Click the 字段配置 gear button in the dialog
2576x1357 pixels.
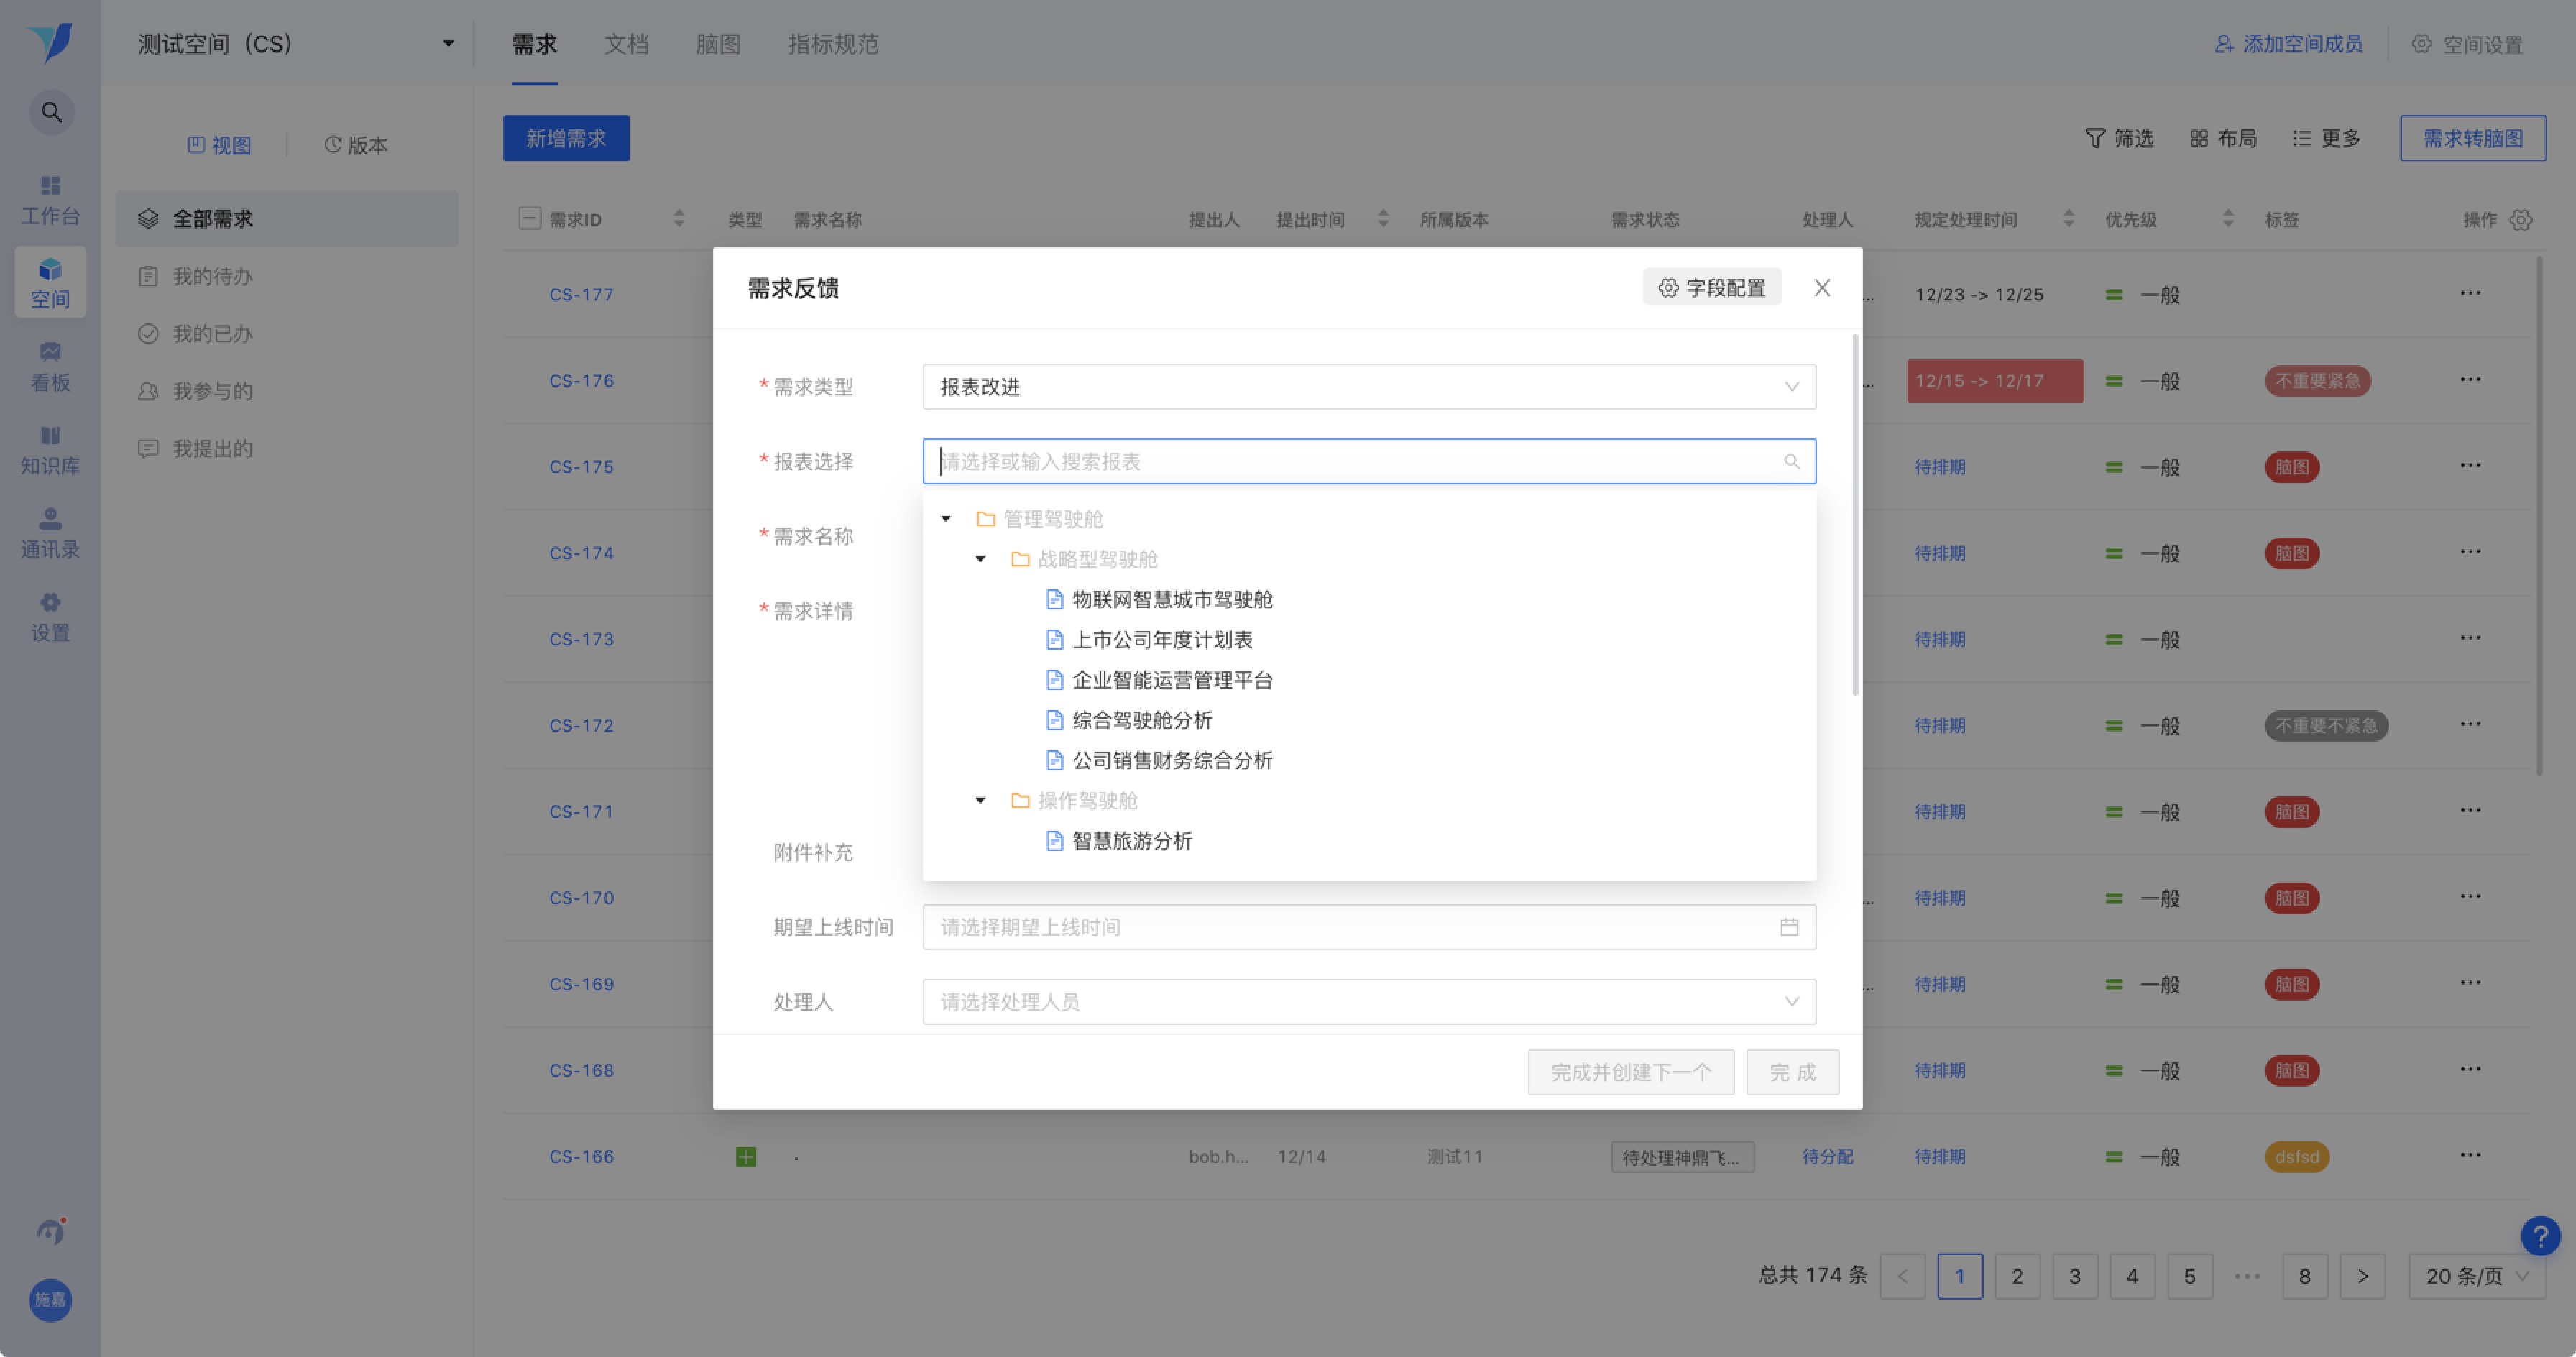click(x=1711, y=288)
